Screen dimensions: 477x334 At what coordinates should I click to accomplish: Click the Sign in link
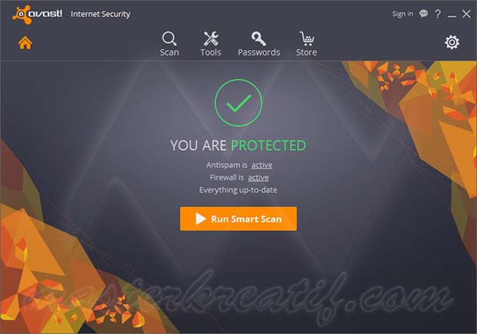click(402, 14)
